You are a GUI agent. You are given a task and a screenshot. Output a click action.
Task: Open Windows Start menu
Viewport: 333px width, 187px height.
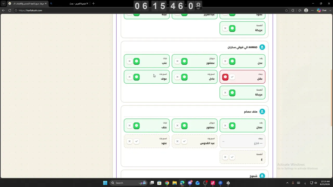click(105, 183)
